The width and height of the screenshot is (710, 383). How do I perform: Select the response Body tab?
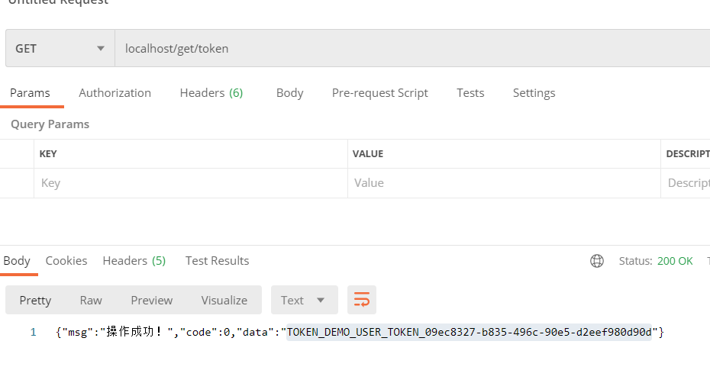17,261
